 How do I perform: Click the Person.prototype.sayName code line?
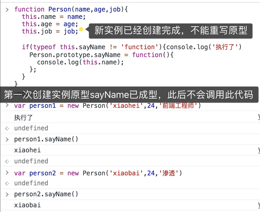pyautogui.click(x=101, y=55)
